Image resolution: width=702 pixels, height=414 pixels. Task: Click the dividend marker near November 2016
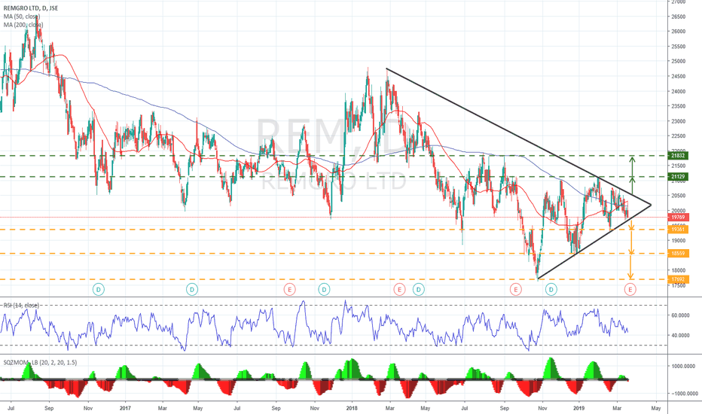(99, 290)
